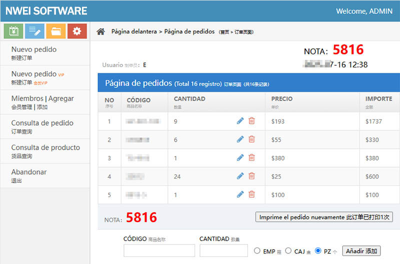Open Nuevo pedido in sidebar
Image resolution: width=400 pixels, height=264 pixels.
(34, 53)
